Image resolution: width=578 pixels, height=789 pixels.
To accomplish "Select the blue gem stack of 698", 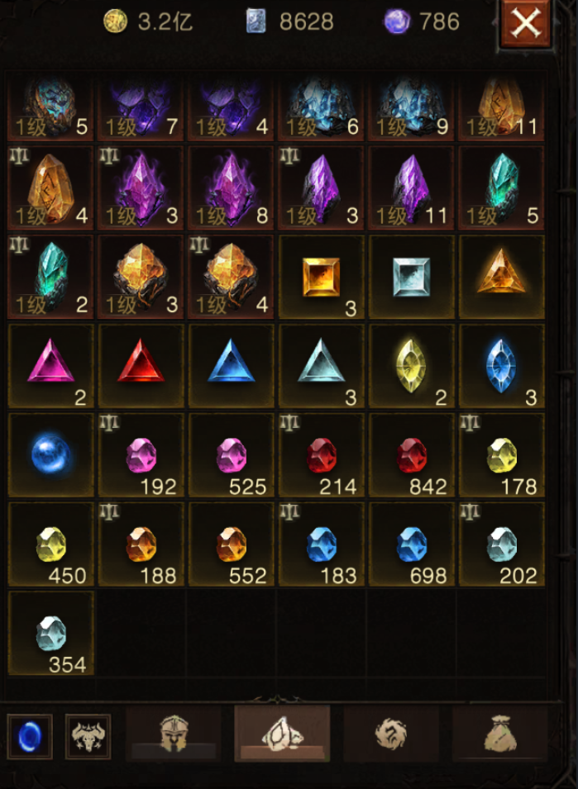I will tap(411, 544).
